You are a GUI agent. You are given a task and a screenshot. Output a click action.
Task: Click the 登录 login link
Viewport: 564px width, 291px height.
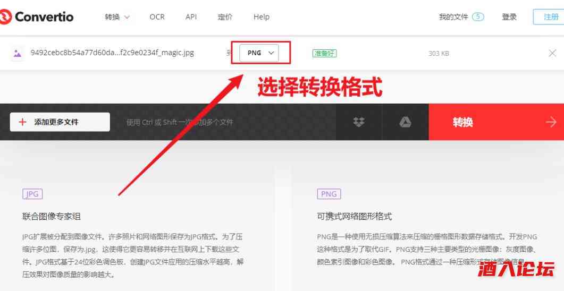pos(509,17)
